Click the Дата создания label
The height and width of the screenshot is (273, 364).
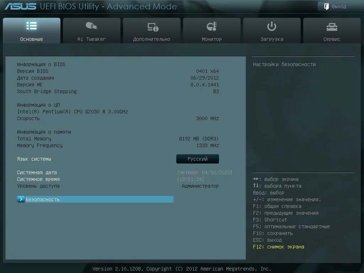click(x=36, y=78)
